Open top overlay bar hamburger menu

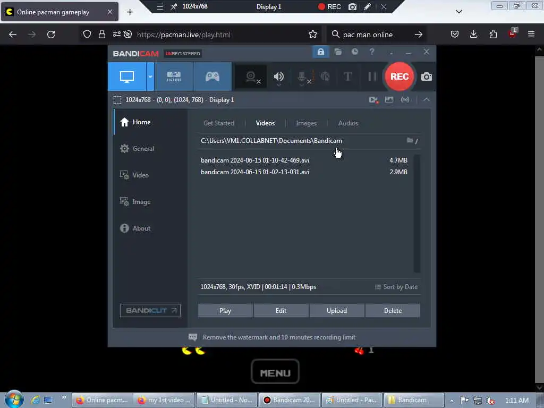tap(160, 6)
